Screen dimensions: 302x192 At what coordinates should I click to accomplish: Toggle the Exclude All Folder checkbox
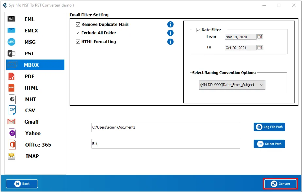tap(78, 33)
